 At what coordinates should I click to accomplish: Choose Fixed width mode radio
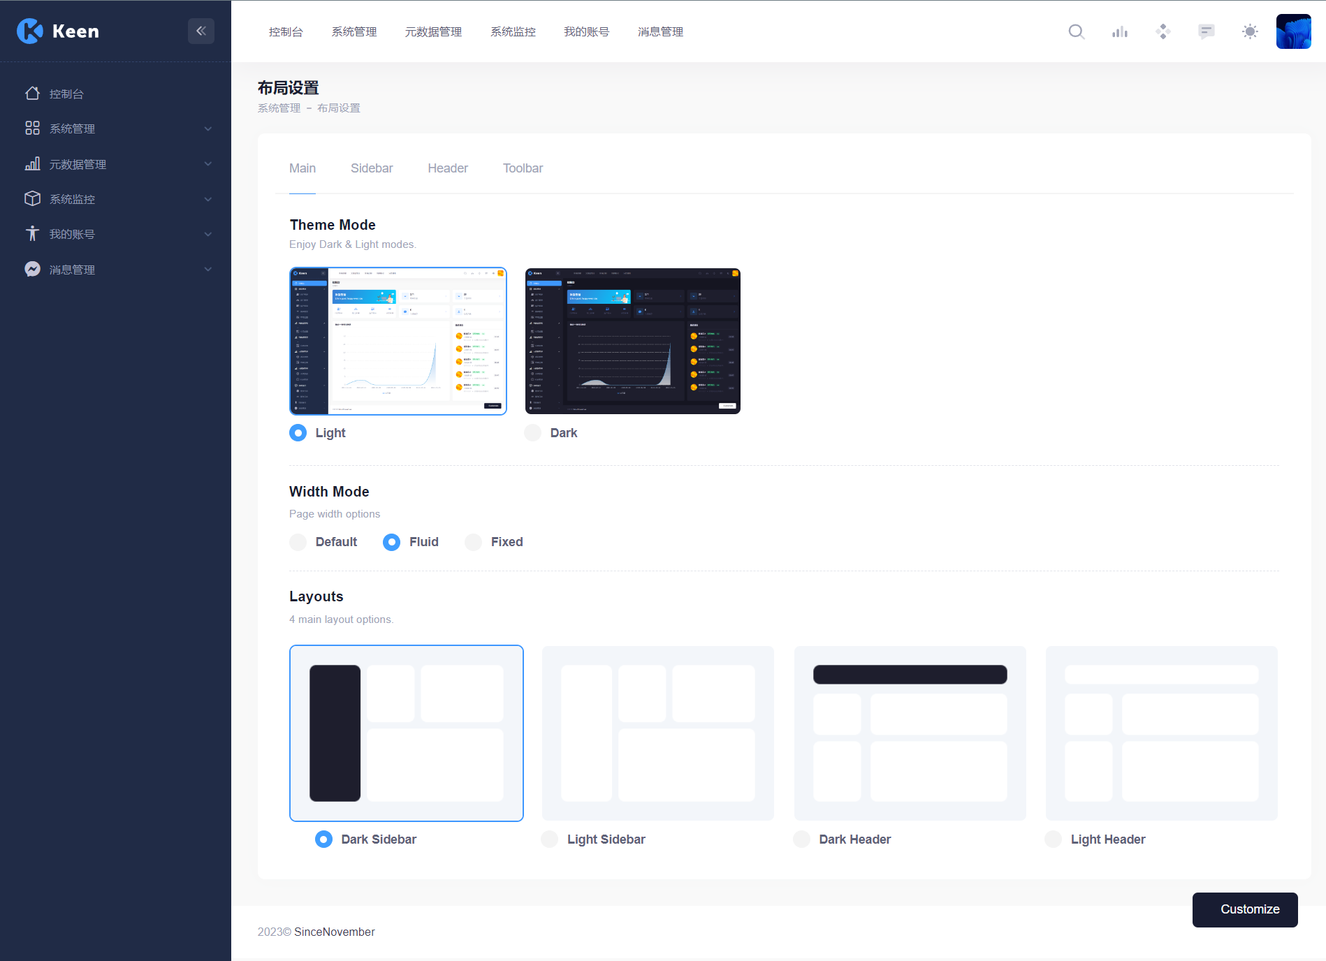tap(474, 542)
